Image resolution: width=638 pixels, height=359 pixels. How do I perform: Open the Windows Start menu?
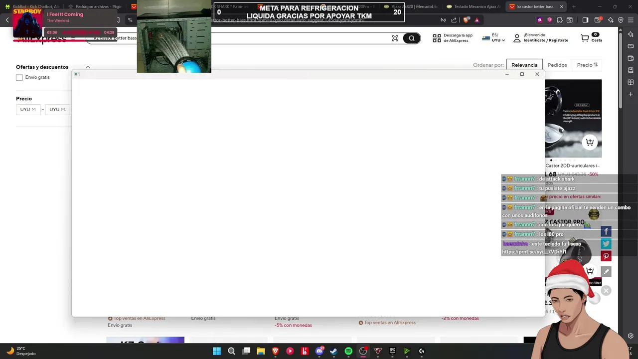tap(217, 351)
